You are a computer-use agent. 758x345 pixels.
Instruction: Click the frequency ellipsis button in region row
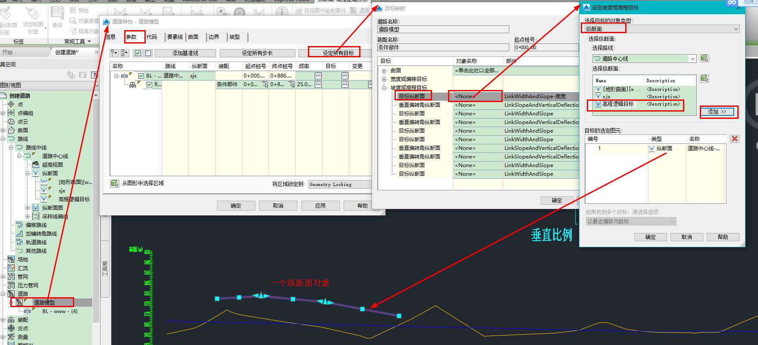[x=318, y=84]
